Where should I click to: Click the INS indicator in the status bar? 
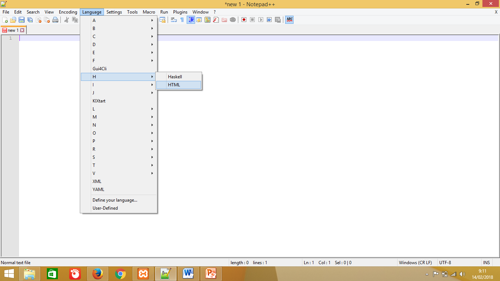pyautogui.click(x=486, y=262)
